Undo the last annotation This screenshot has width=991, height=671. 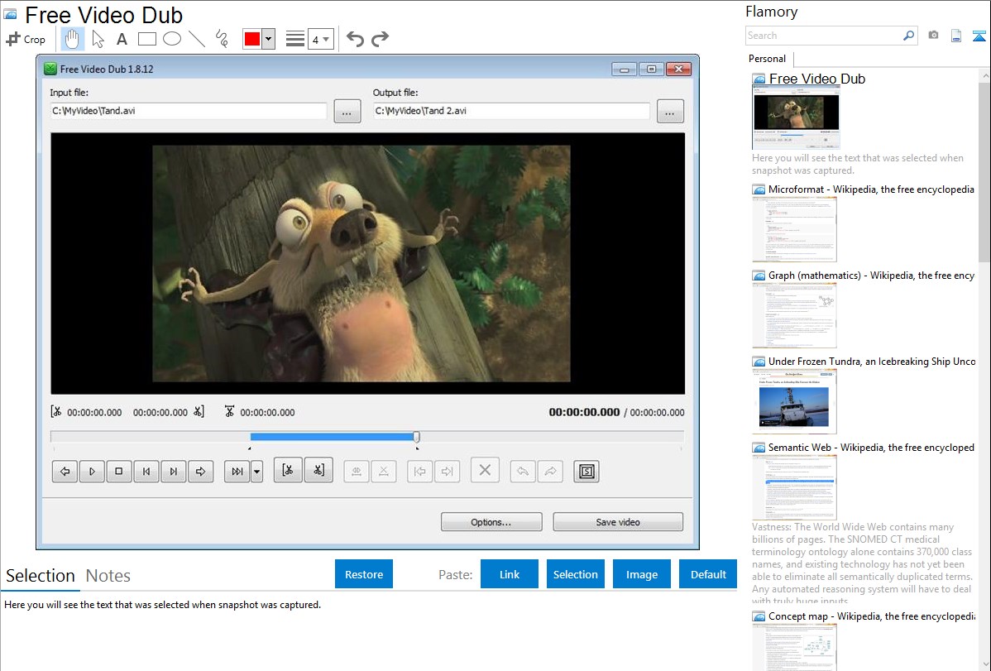tap(355, 39)
